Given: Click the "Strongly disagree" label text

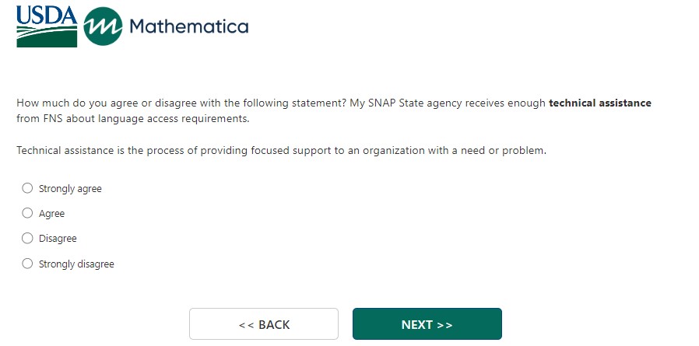Looking at the screenshot, I should [x=76, y=264].
